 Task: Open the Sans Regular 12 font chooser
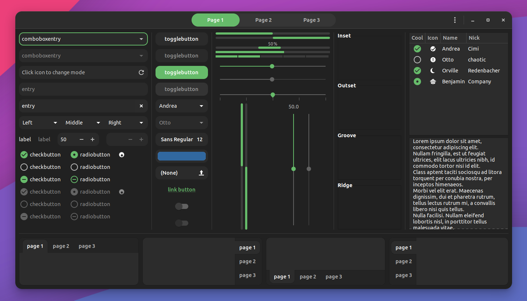click(181, 139)
